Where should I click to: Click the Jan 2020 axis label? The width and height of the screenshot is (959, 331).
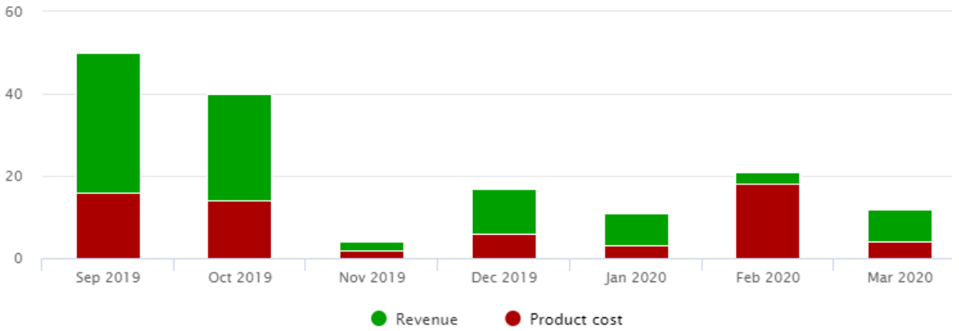coord(636,277)
